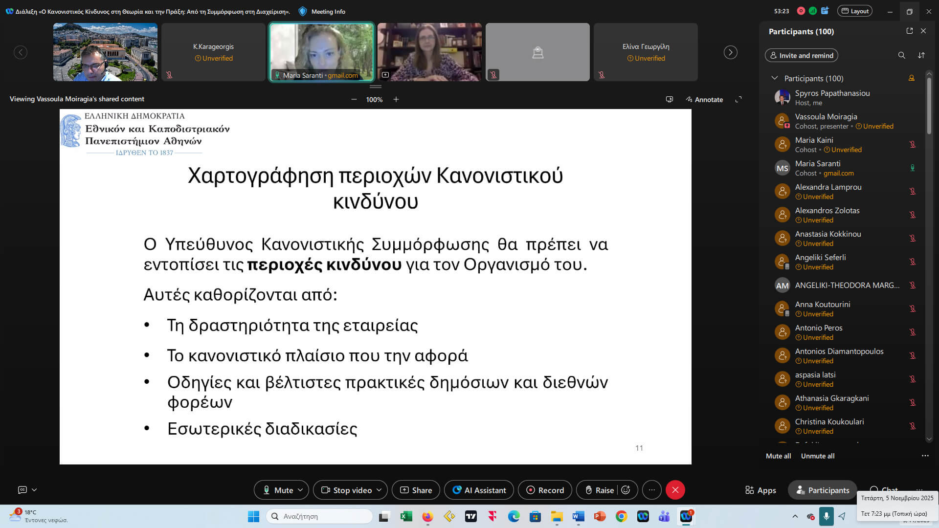Viewport: 939px width, 528px height.
Task: Zoom in on the shared content with the plus icon
Action: 396,99
